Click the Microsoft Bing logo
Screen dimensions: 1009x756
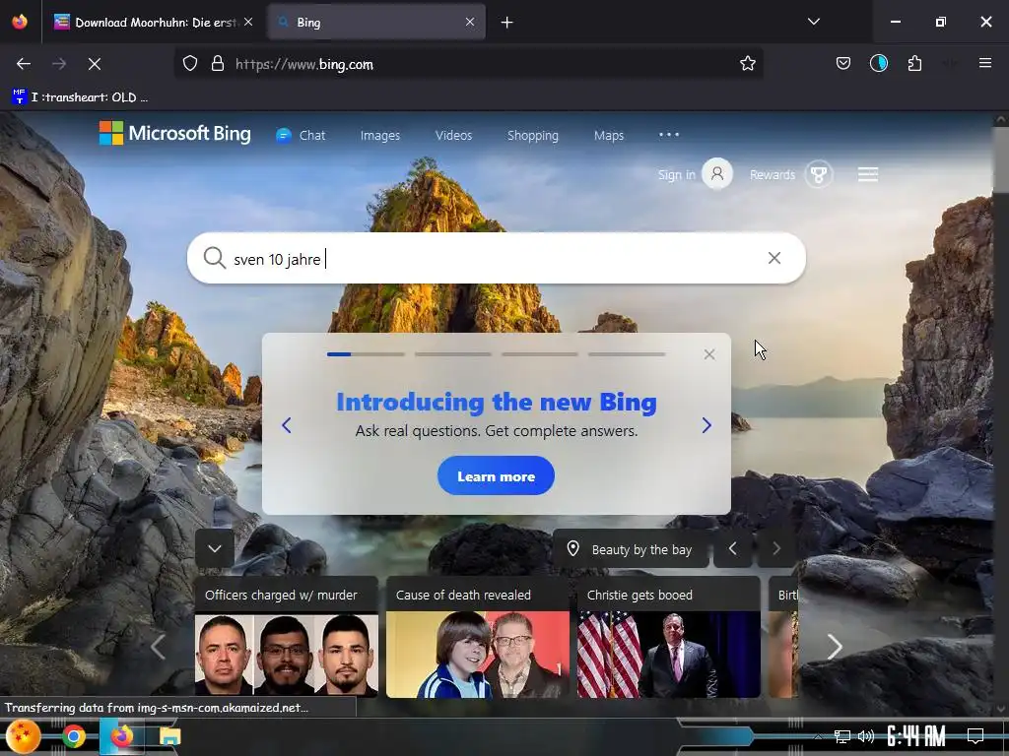[x=175, y=134]
